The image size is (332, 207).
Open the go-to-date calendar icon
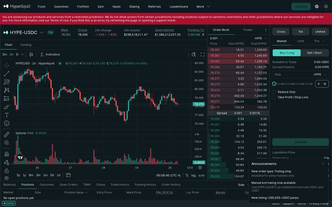[68, 175]
